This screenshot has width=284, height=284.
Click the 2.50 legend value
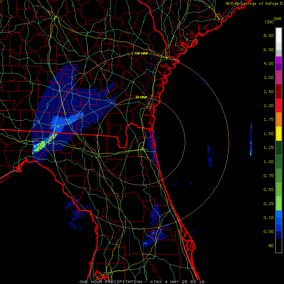pyautogui.click(x=269, y=92)
